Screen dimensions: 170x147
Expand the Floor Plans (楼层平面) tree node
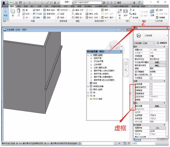pyautogui.click(x=91, y=58)
